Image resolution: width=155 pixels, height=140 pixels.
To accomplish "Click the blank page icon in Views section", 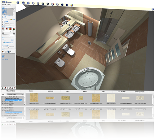I will (6, 52).
